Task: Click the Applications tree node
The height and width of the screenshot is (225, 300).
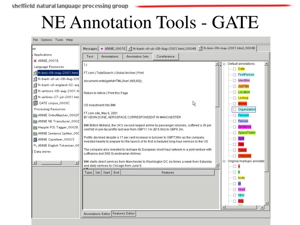Action: click(x=43, y=55)
